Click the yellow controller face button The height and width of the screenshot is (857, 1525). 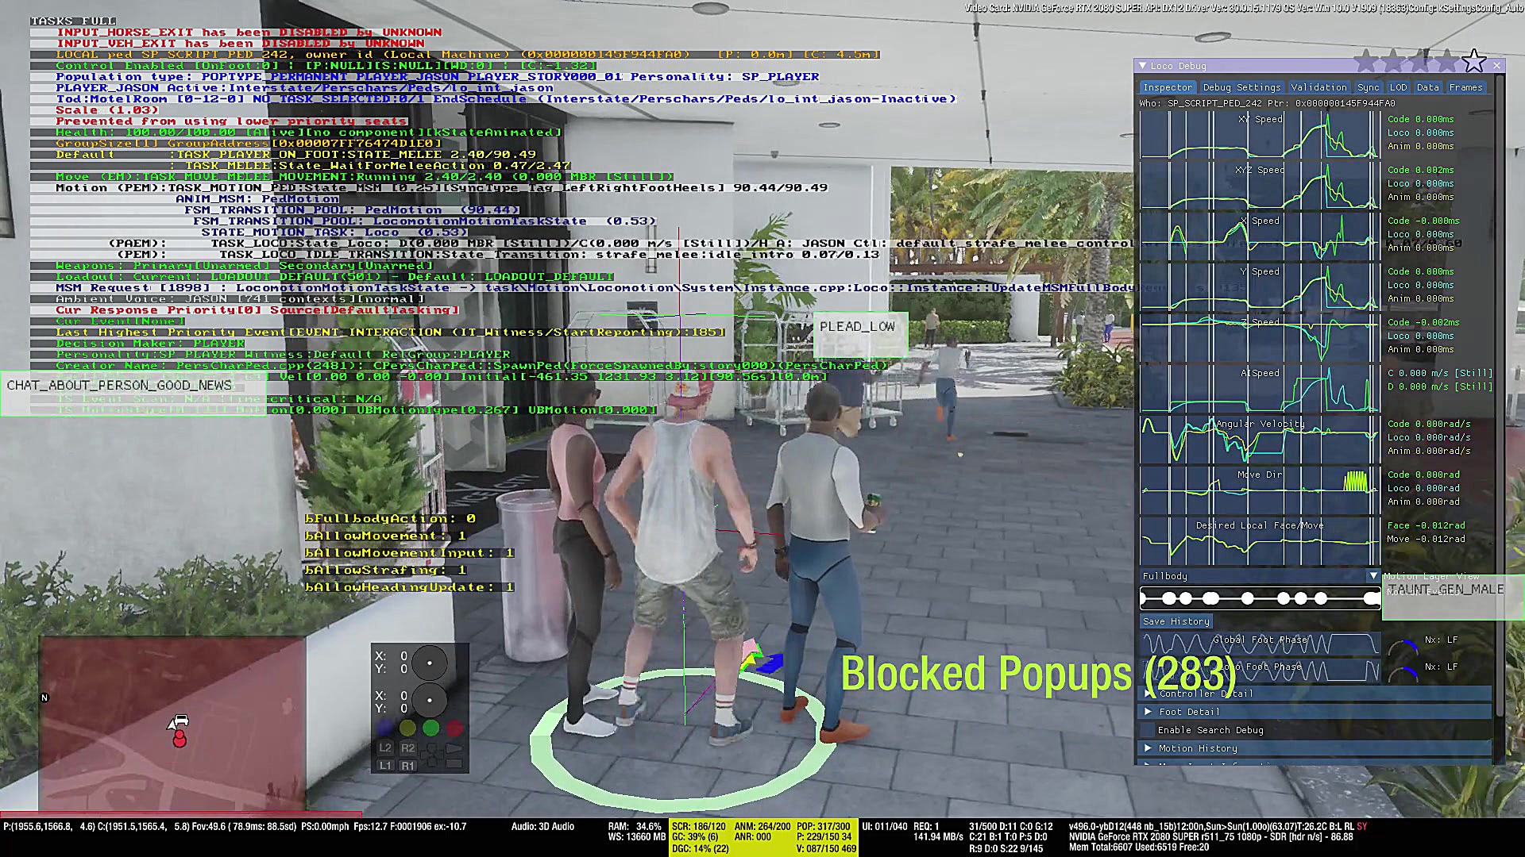coord(407,728)
